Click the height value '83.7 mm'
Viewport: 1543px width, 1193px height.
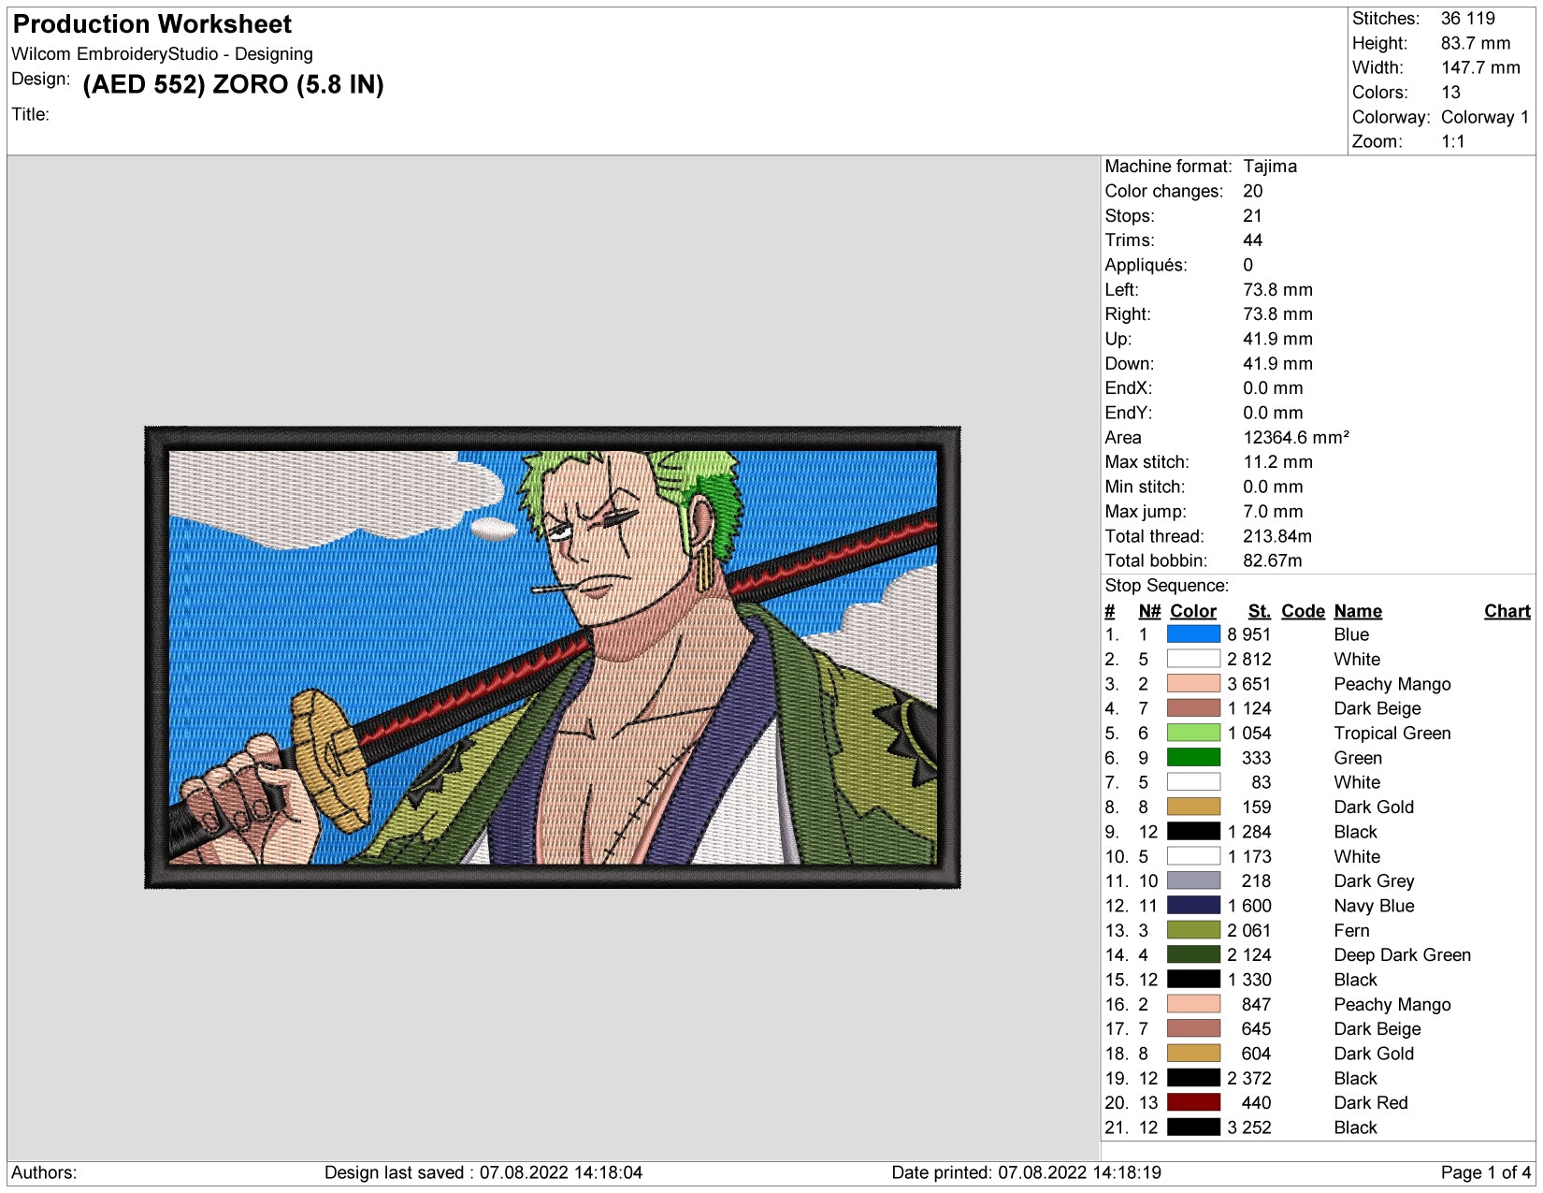point(1475,43)
